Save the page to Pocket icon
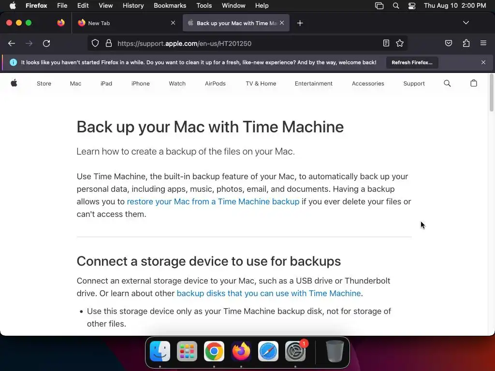Image resolution: width=495 pixels, height=371 pixels. pyautogui.click(x=448, y=43)
